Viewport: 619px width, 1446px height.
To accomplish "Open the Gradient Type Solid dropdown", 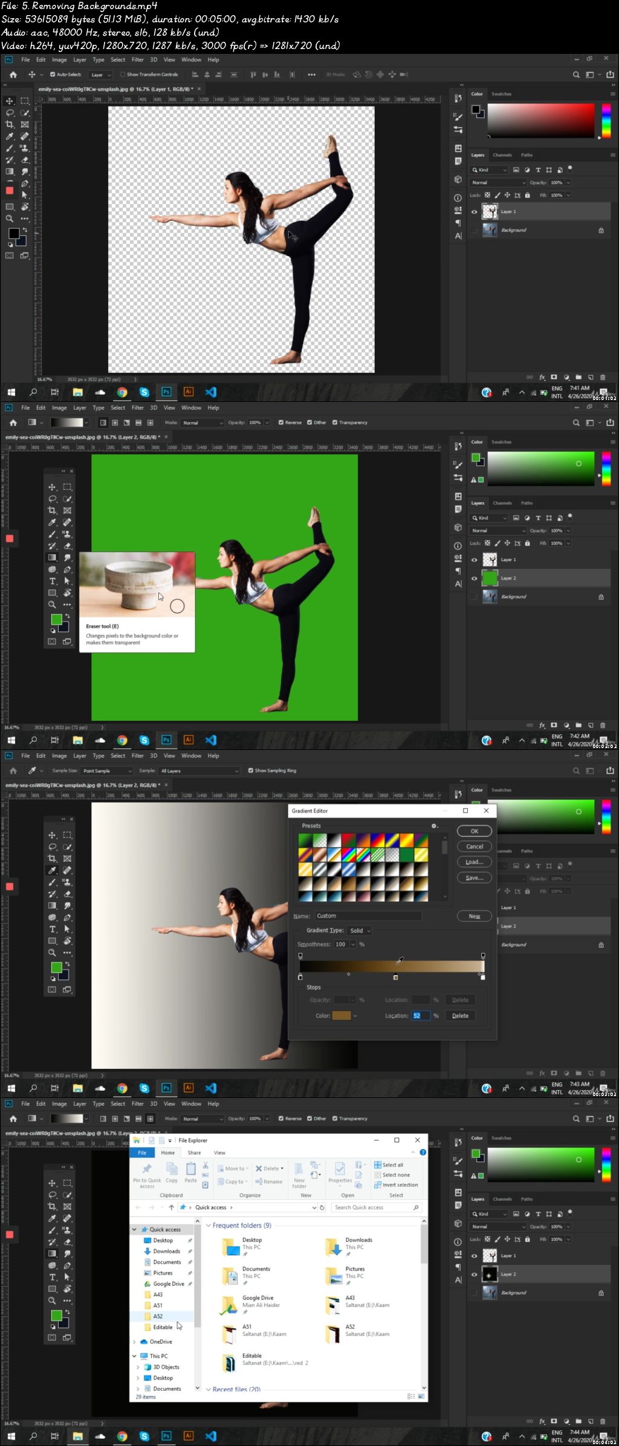I will [x=359, y=930].
